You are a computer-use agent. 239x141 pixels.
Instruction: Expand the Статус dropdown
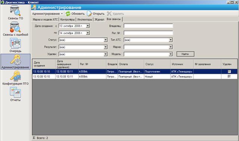click(x=106, y=40)
